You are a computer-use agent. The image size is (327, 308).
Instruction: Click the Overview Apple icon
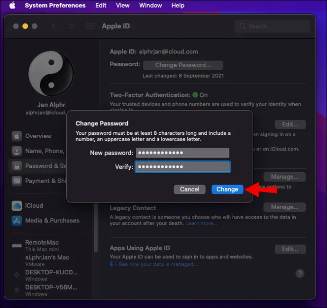17,136
